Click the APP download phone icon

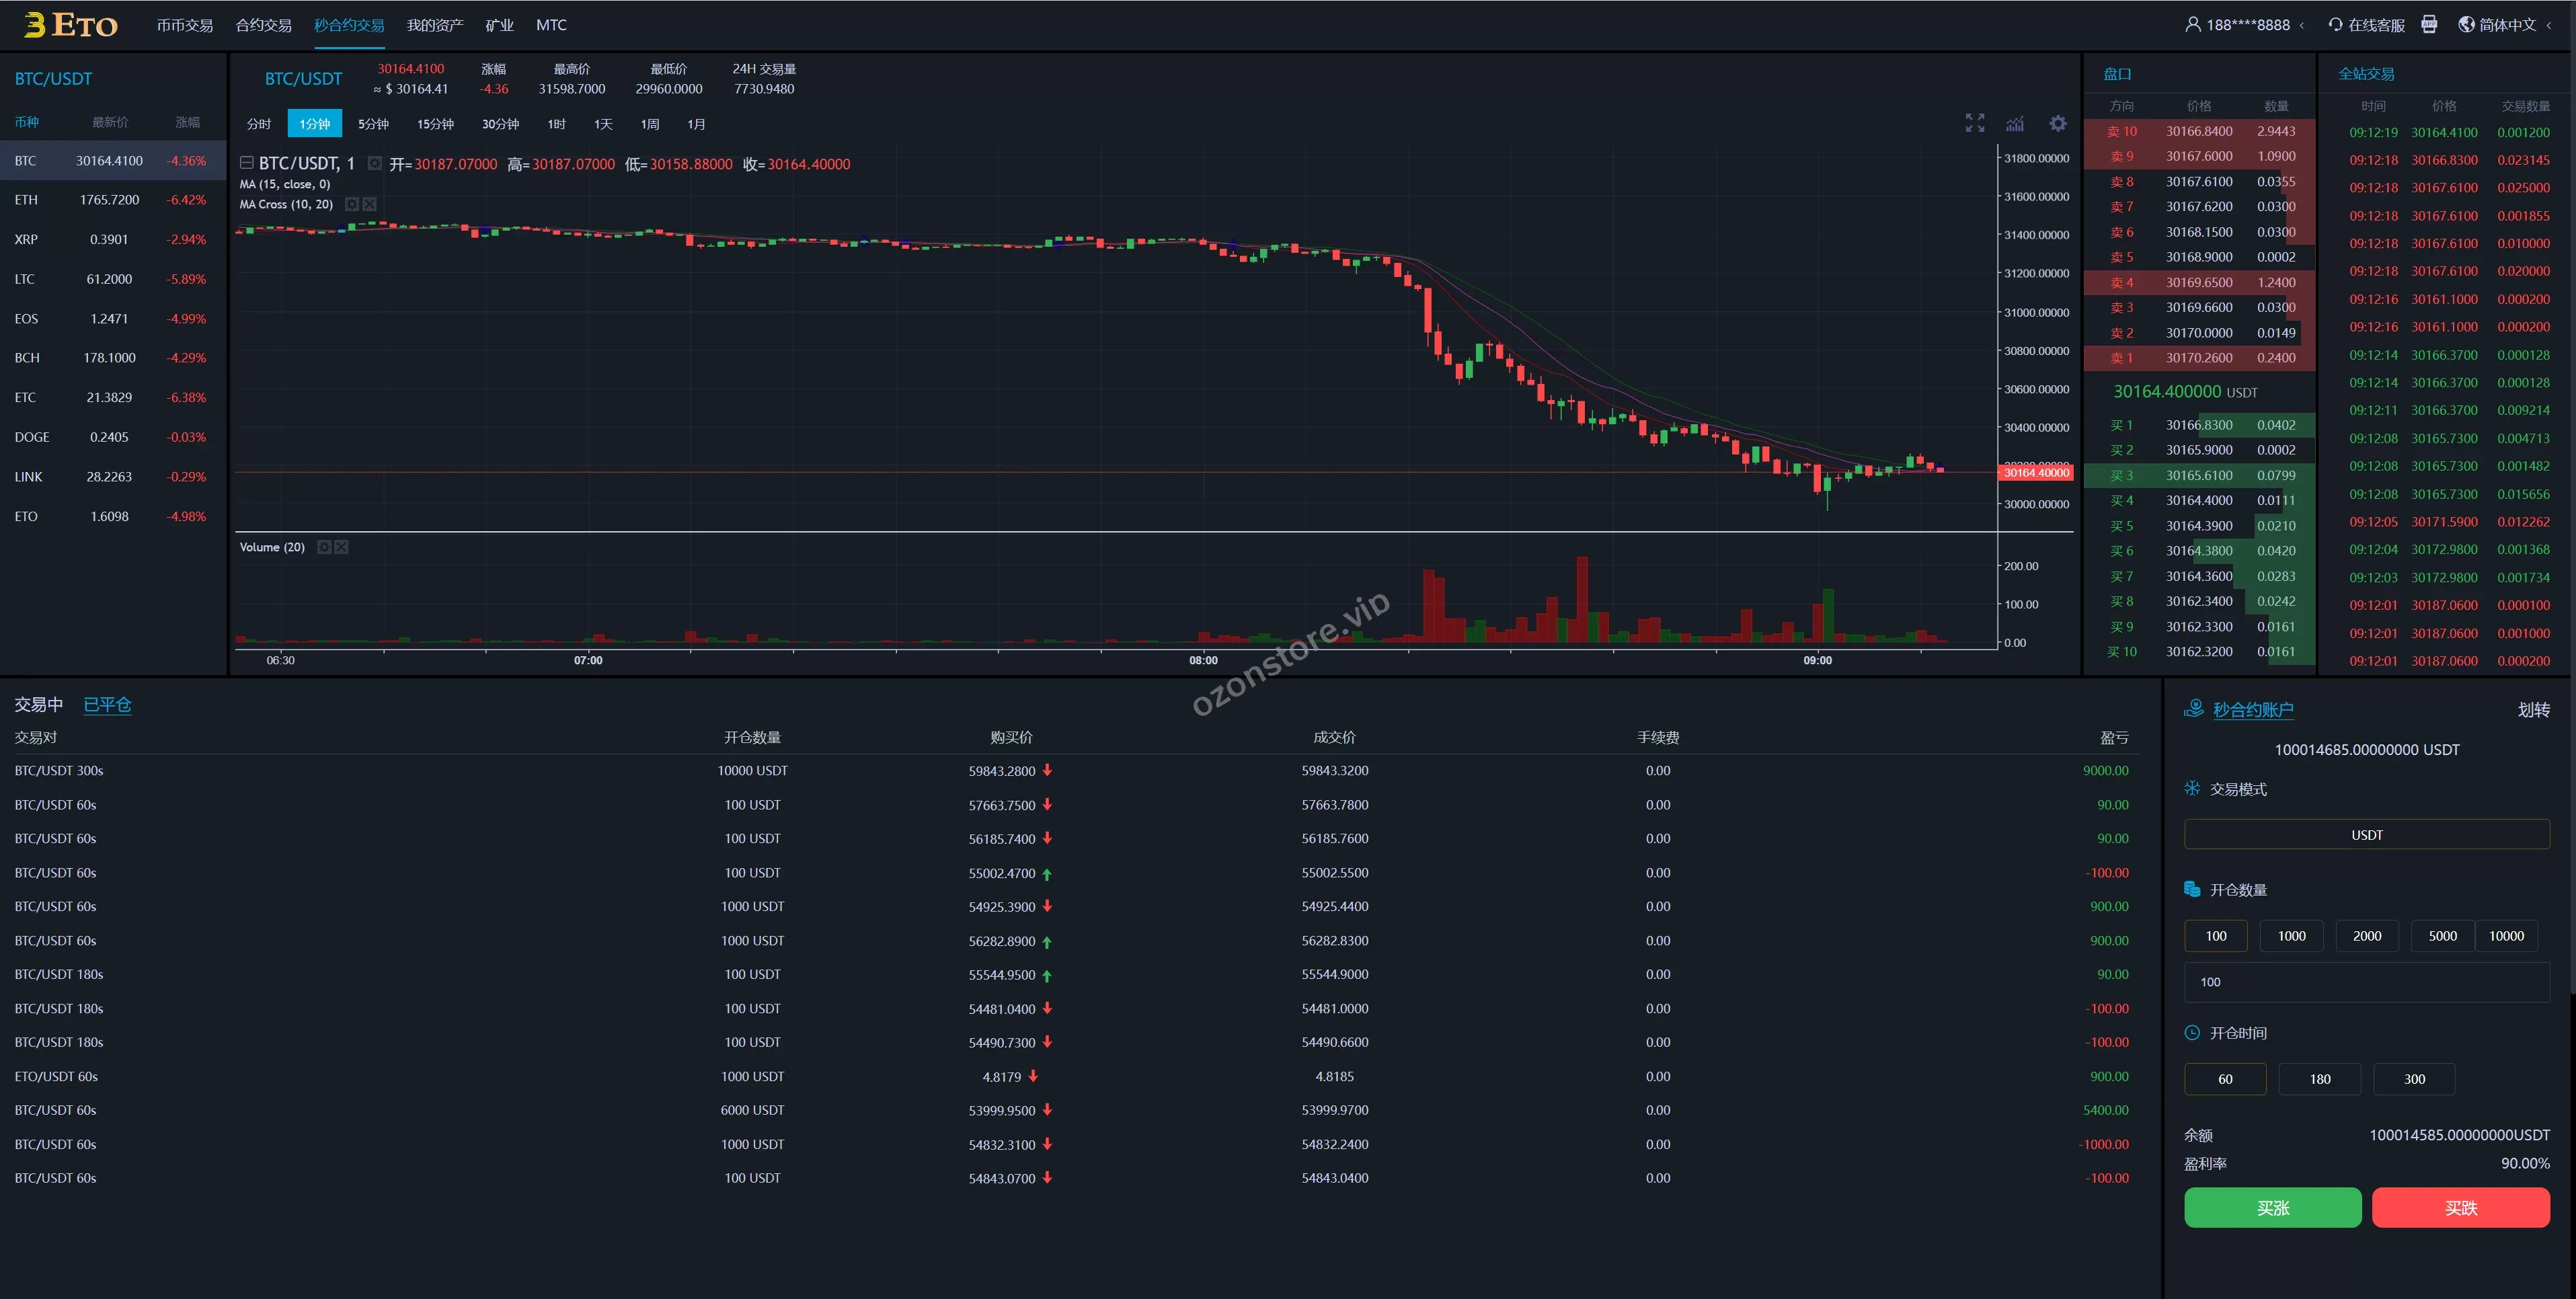tap(2429, 25)
